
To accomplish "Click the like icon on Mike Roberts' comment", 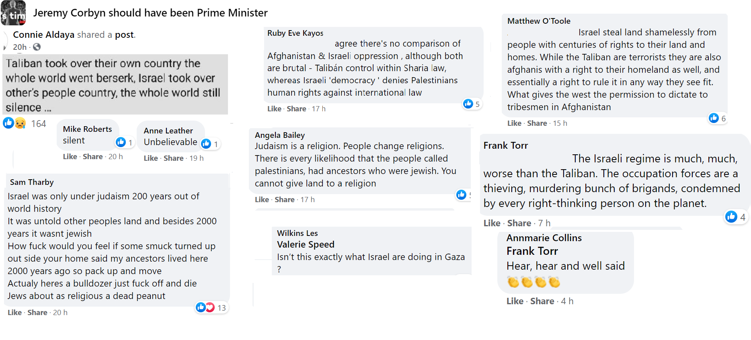I will [121, 142].
